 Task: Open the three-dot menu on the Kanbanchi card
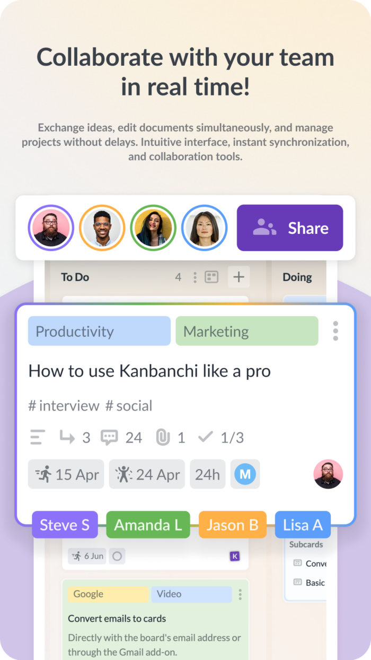pos(335,331)
